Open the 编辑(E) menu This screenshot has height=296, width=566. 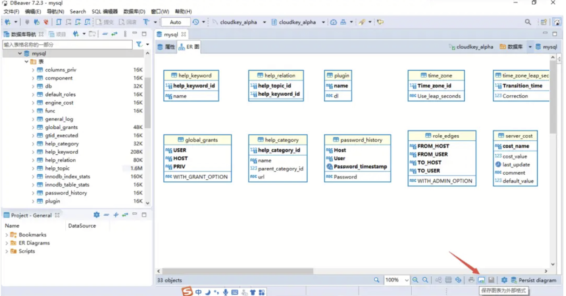click(33, 12)
